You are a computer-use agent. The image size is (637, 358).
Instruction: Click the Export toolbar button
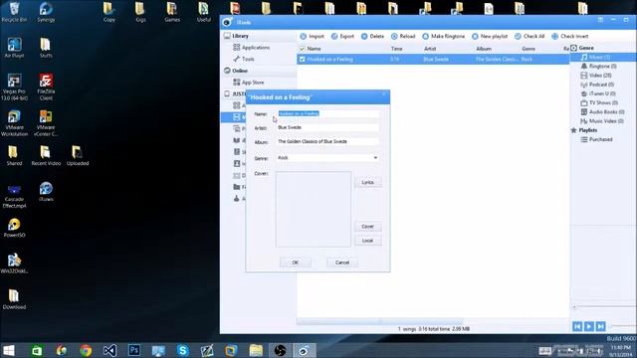[342, 36]
